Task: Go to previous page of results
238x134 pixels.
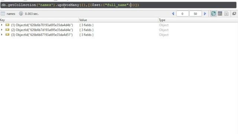Action: [173, 14]
